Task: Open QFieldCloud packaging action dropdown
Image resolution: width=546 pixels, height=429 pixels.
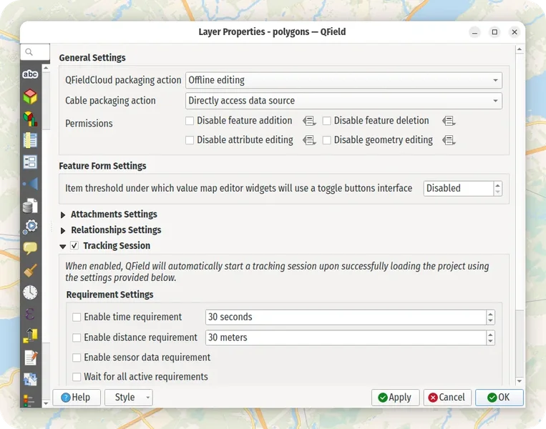Action: tap(343, 81)
